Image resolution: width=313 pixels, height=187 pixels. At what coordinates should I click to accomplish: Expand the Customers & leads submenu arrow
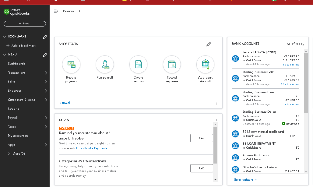(46, 100)
